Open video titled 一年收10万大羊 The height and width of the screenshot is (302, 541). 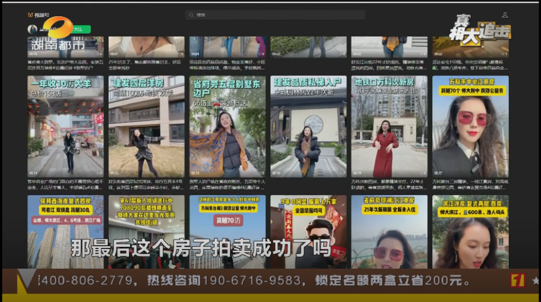65,126
